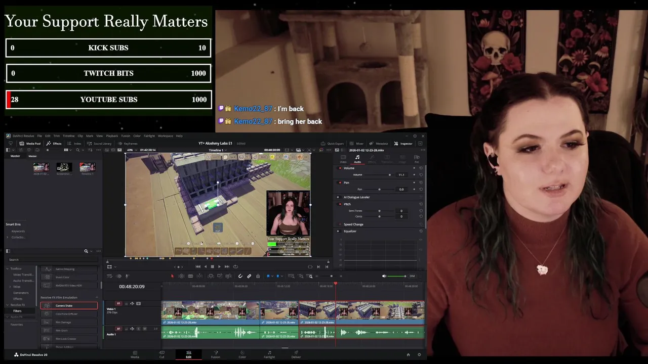Click the Insert Clip edit icon
648x364 pixels.
point(211,276)
